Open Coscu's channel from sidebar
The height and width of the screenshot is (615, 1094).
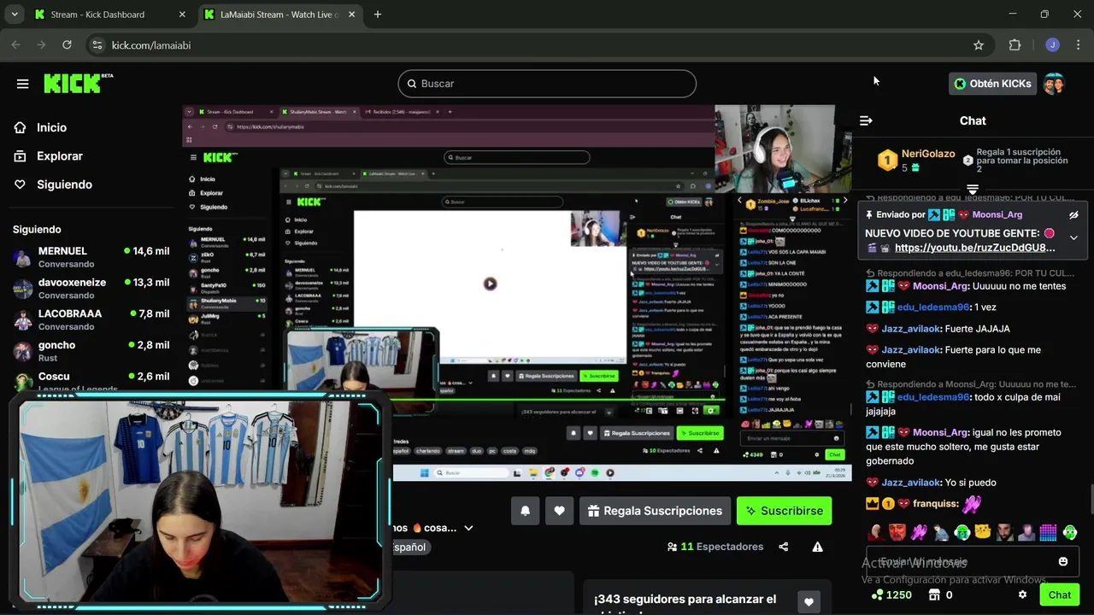91,381
